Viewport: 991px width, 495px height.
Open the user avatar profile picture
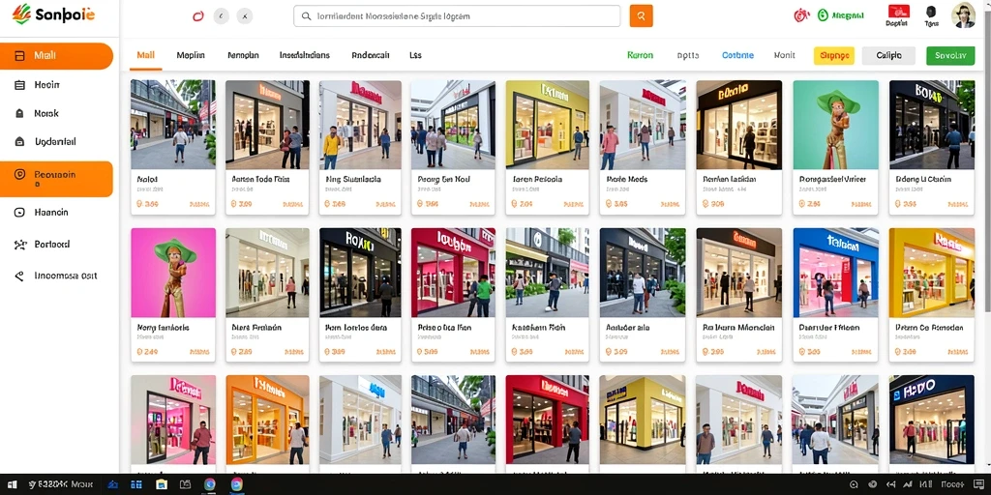click(x=963, y=15)
